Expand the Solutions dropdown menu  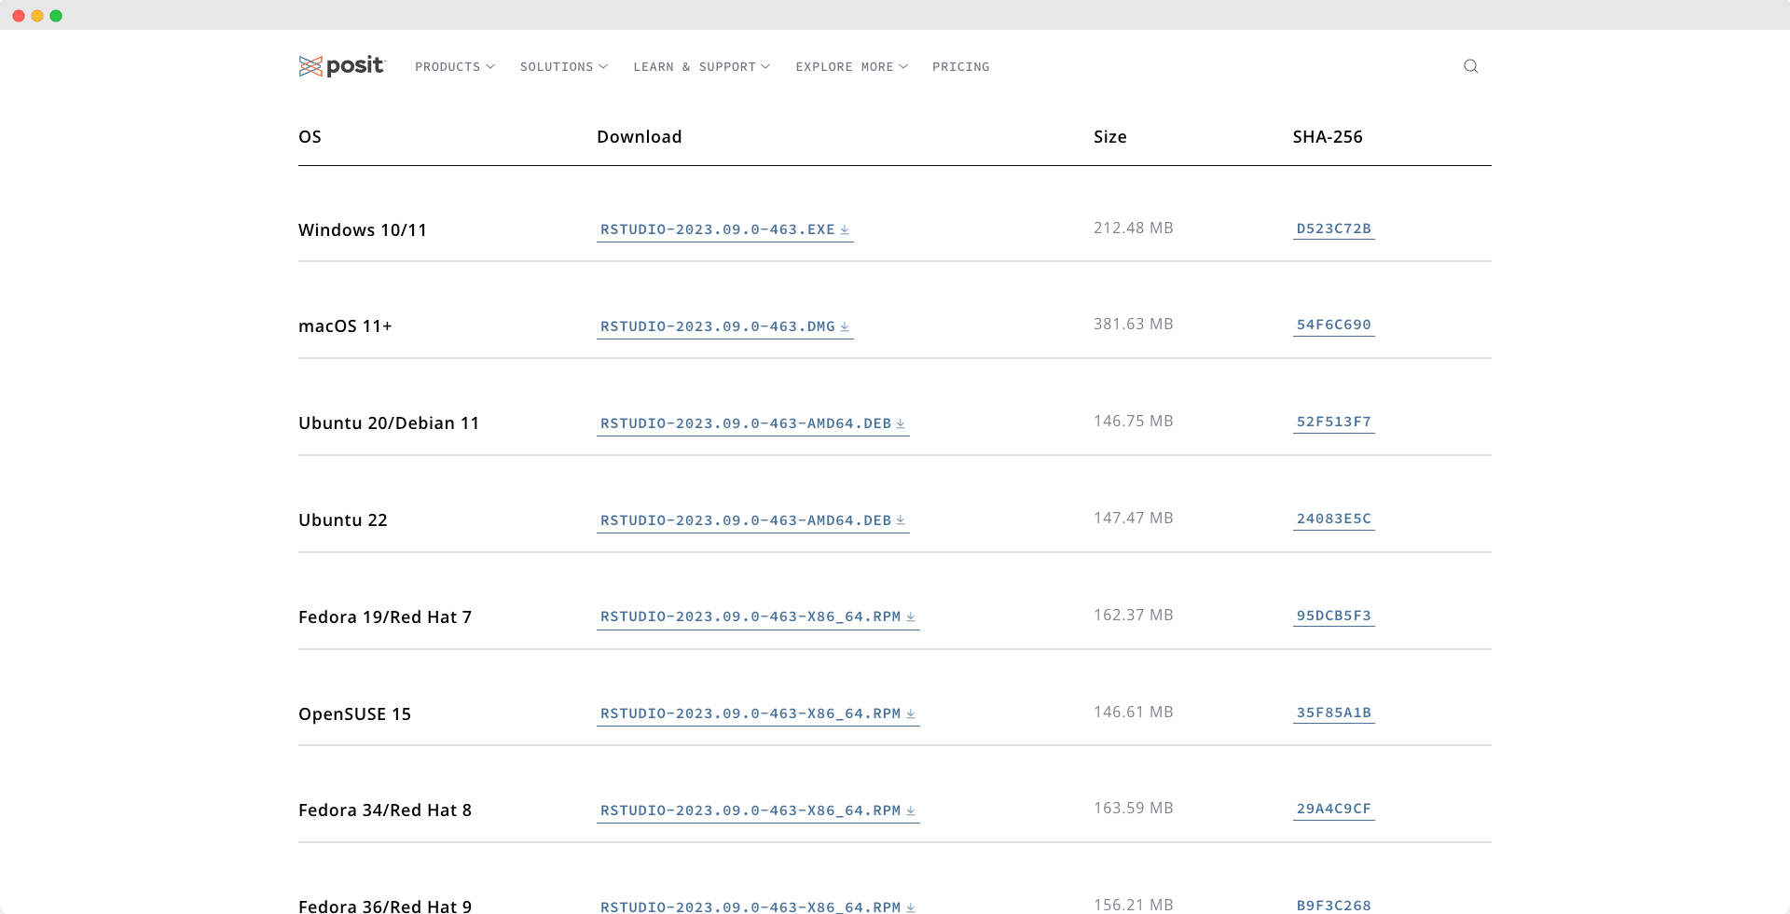[x=563, y=67]
